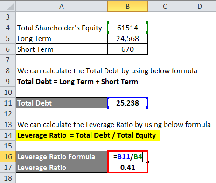Select row 12 header
The height and width of the screenshot is (183, 216).
(x=8, y=113)
